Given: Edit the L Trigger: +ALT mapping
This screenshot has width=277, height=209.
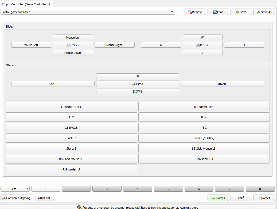Looking at the screenshot, I should (71, 107).
